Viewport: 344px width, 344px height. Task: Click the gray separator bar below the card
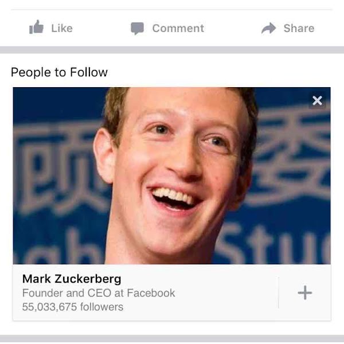[x=172, y=338]
